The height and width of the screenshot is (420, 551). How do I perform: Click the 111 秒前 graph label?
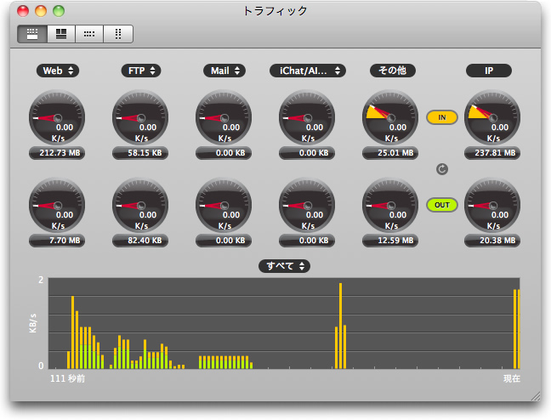pos(67,378)
